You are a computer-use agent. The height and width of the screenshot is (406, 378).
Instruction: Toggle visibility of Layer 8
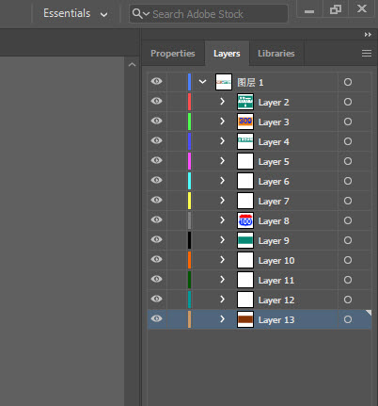pyautogui.click(x=156, y=219)
